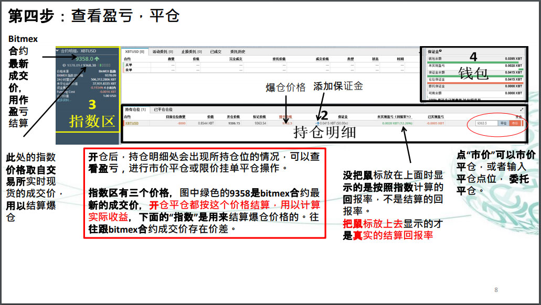Click the 更多资料... link

click(63, 100)
